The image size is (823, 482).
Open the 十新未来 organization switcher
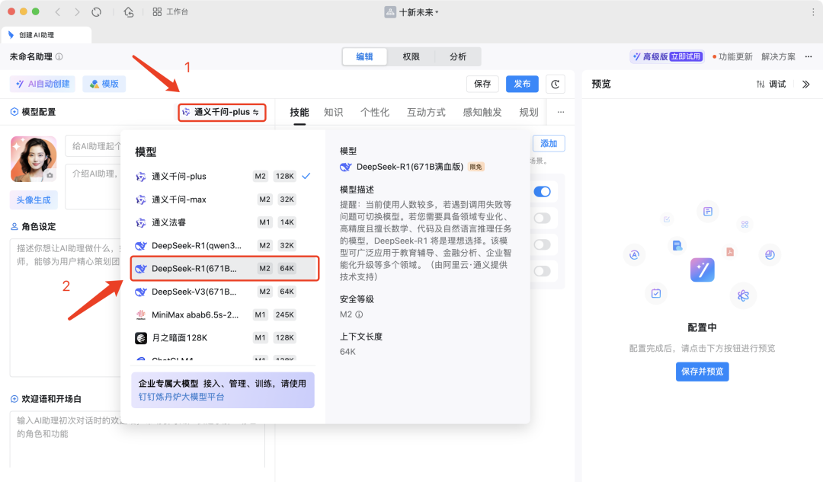[x=411, y=12]
